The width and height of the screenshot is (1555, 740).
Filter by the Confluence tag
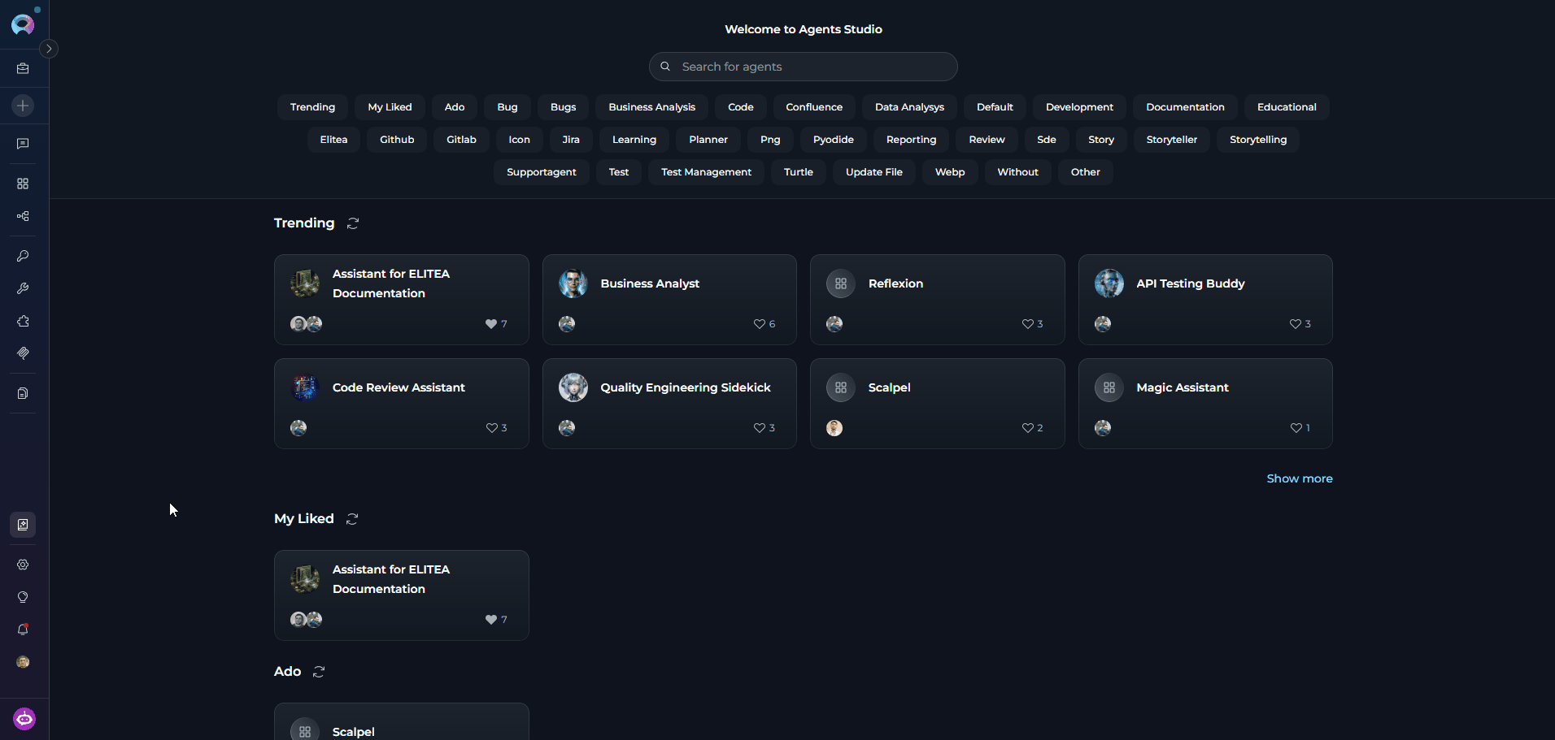click(x=814, y=107)
